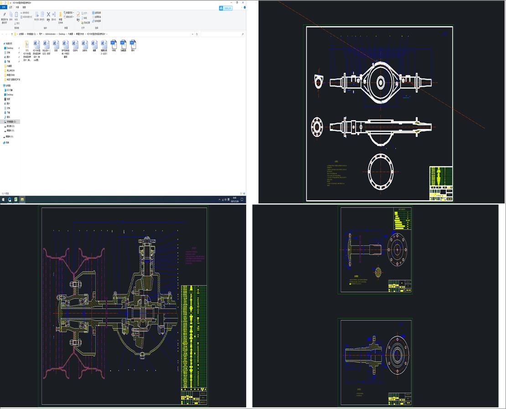Click the blue help icon
Viewport: 506px width, 409px height.
point(245,7)
